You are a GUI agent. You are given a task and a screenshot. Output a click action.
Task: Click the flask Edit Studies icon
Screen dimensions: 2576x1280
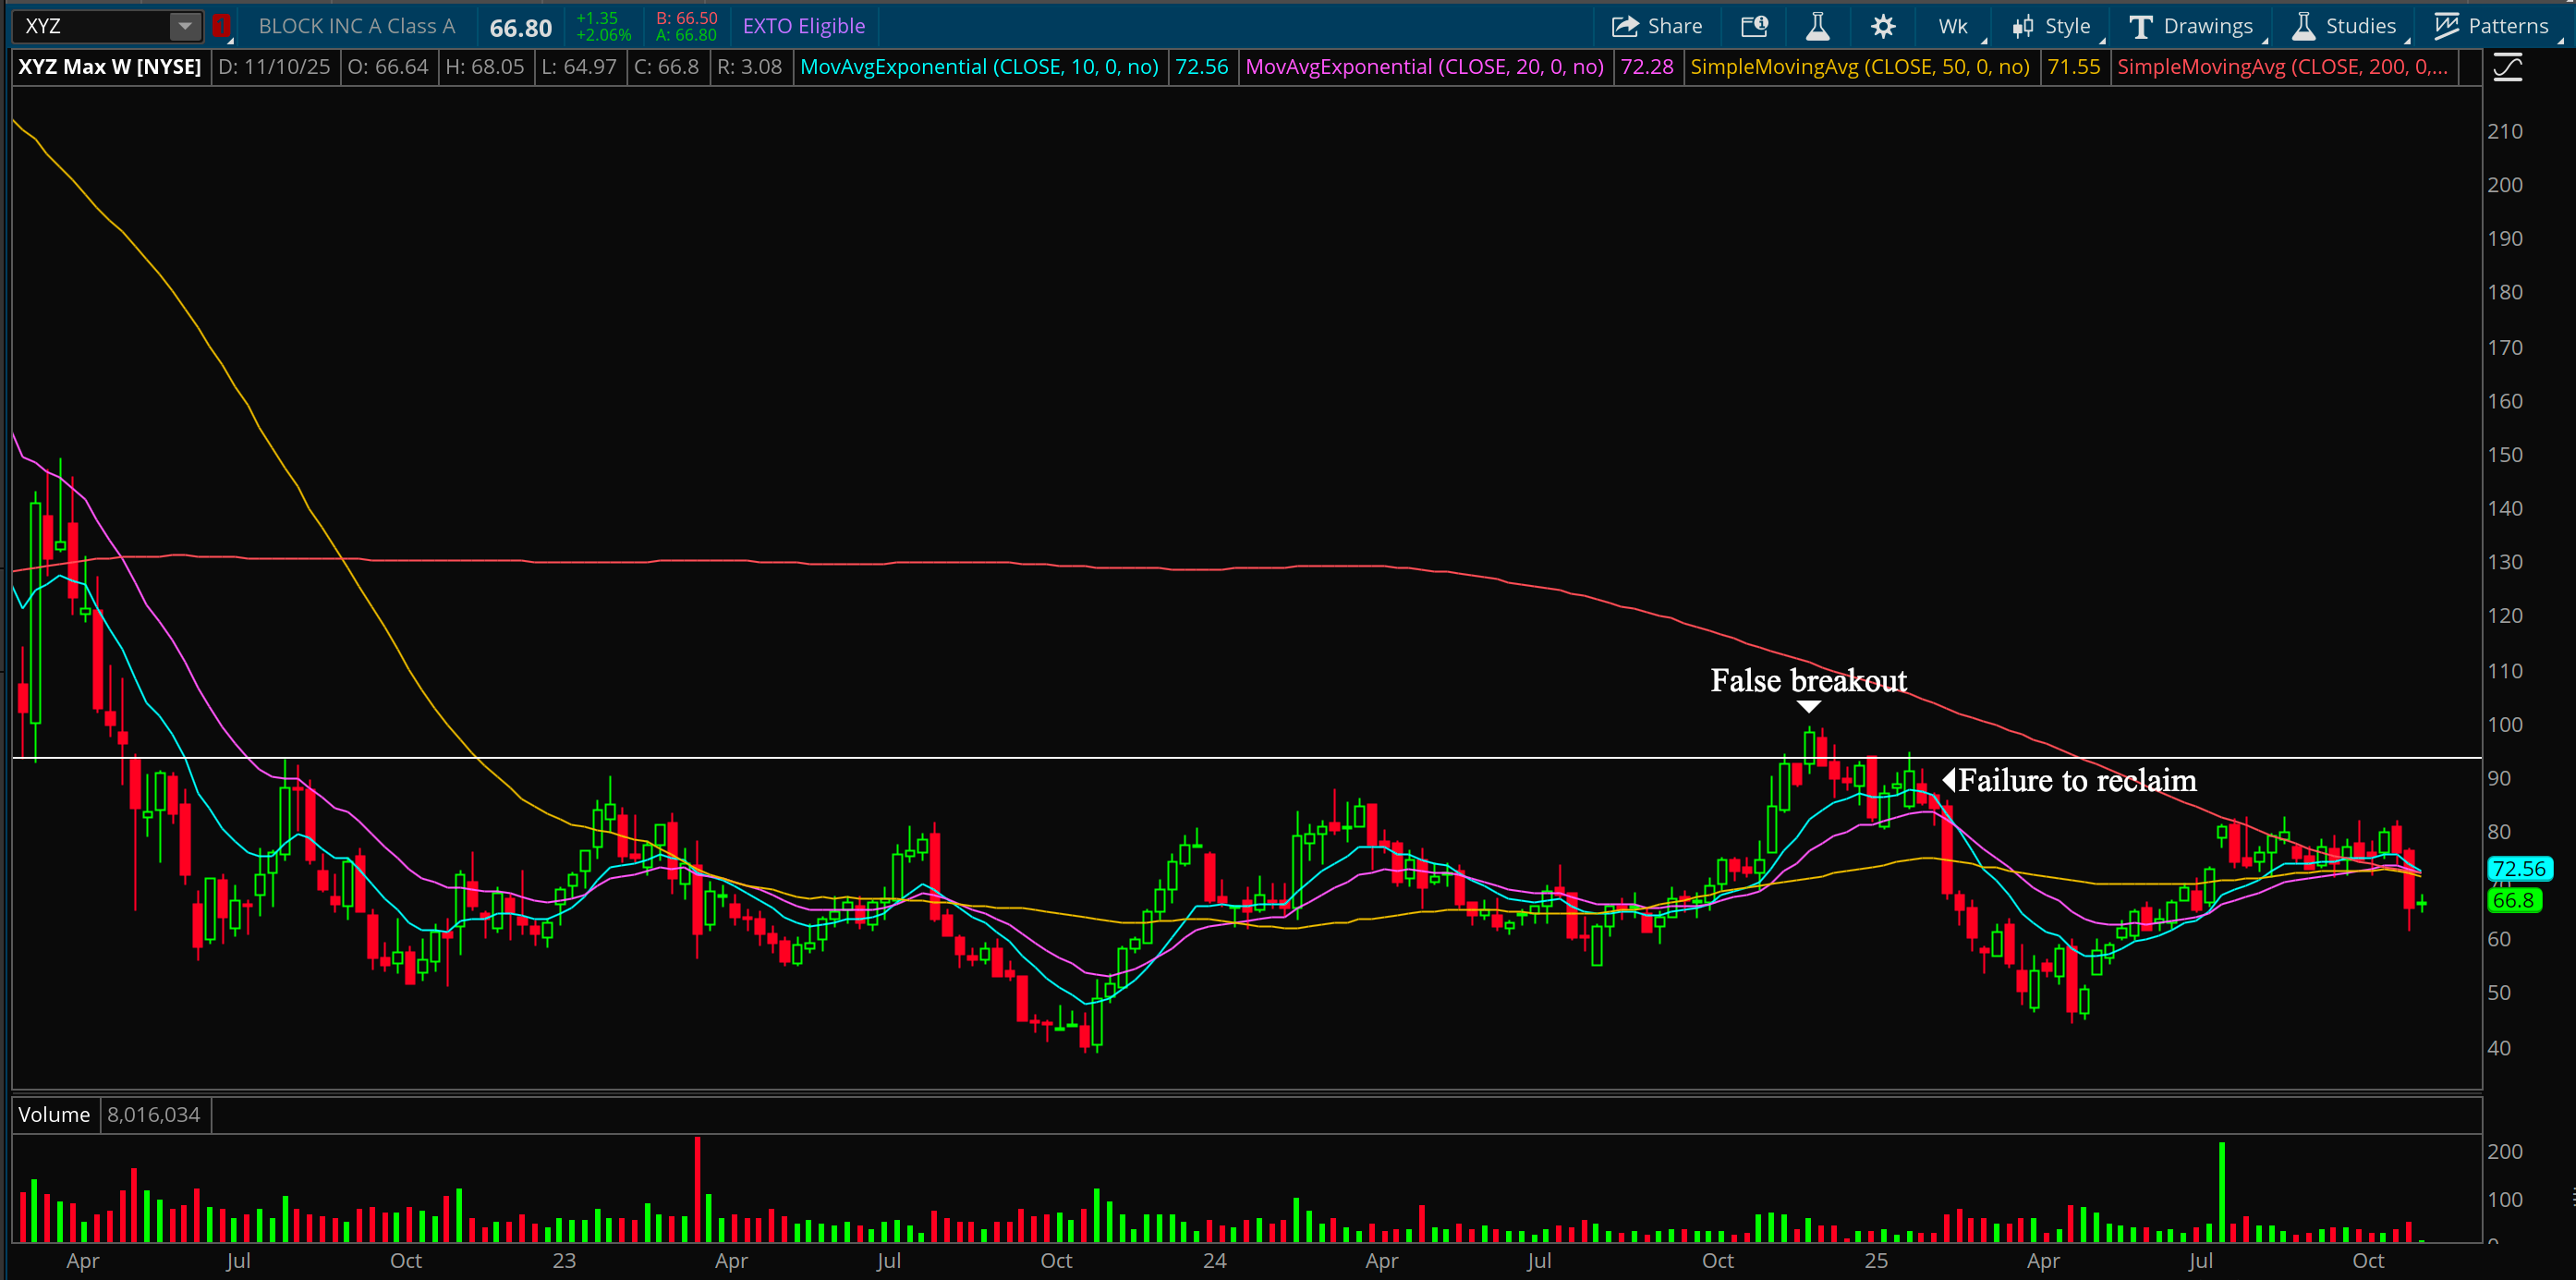point(1818,26)
